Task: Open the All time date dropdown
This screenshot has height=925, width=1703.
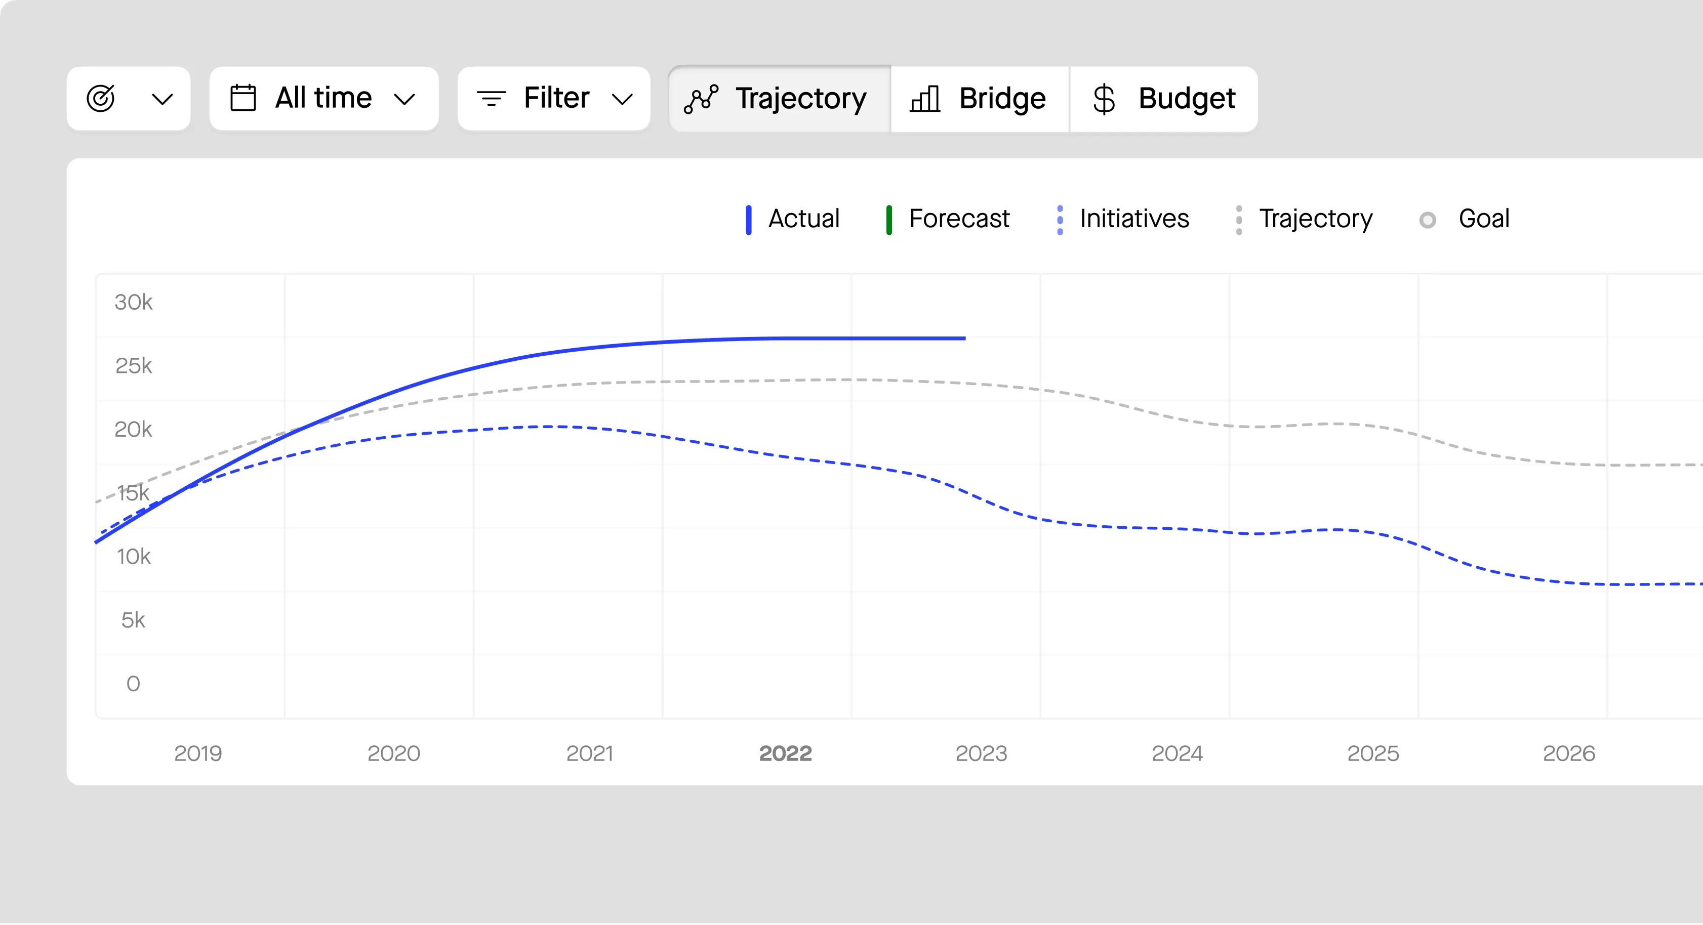Action: point(323,99)
